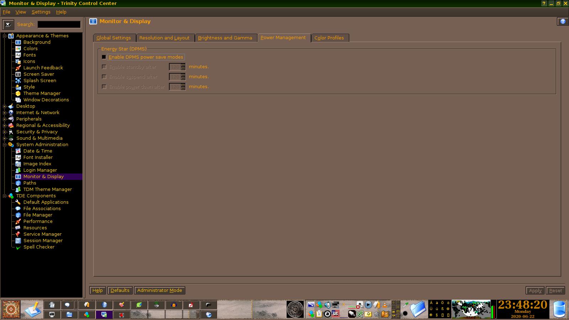
Task: Focus the Search input field
Action: click(59, 24)
